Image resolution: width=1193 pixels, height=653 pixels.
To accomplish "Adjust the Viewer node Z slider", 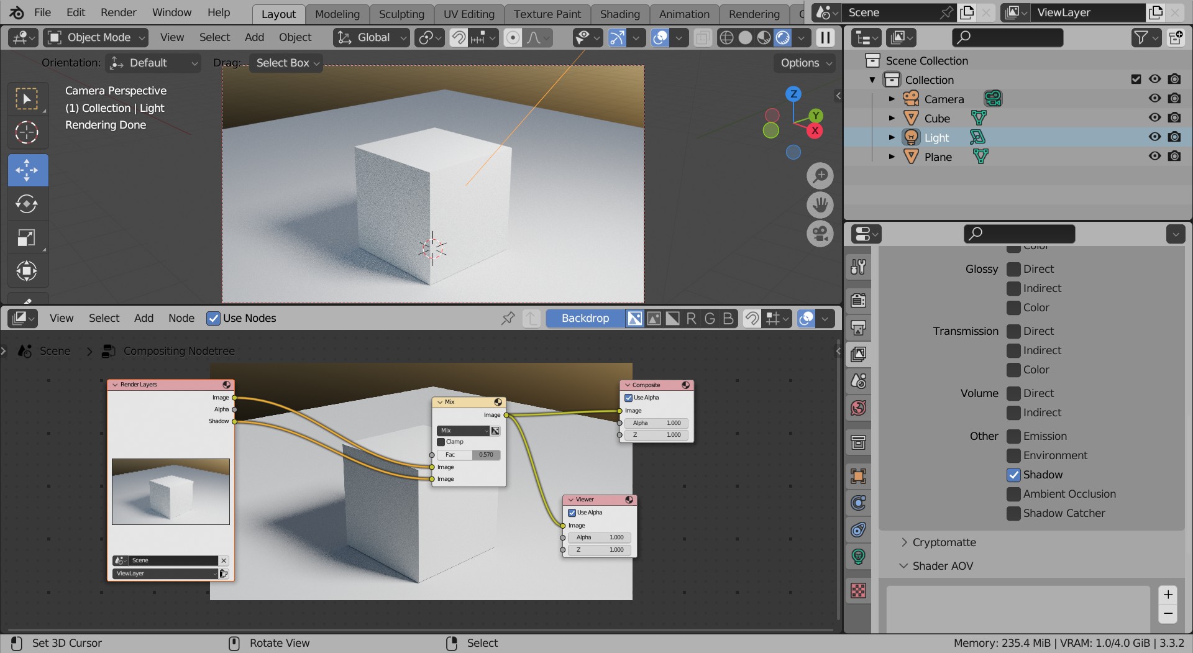I will [600, 550].
